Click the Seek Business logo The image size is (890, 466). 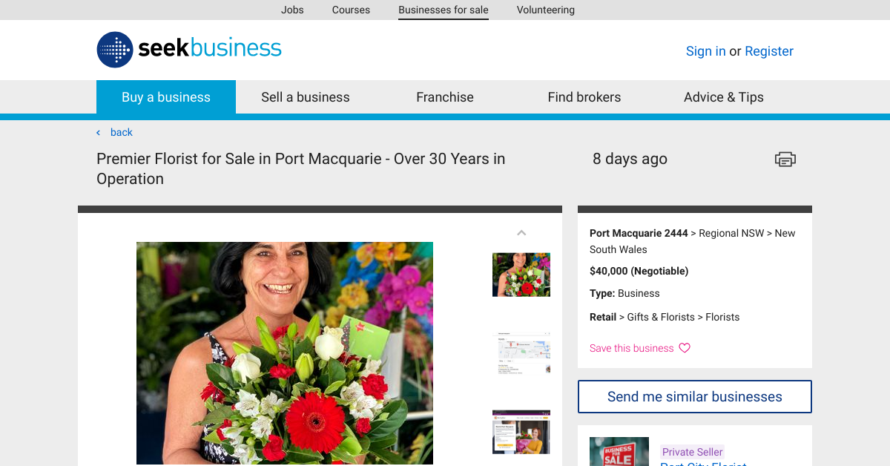pos(188,50)
